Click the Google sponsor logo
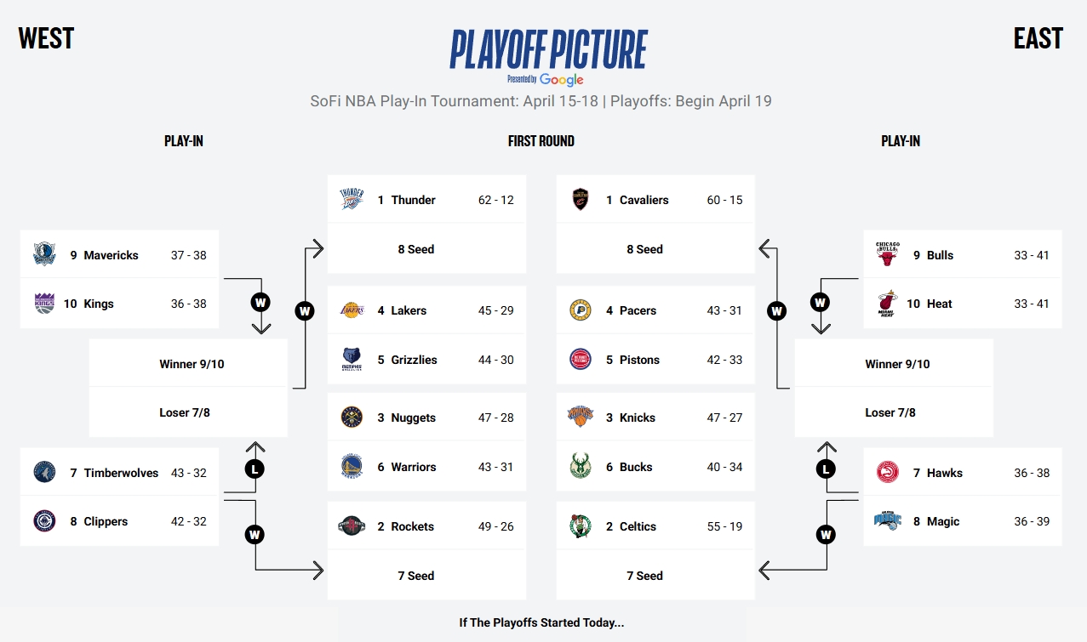Screen dimensions: 1087x642 pos(562,80)
